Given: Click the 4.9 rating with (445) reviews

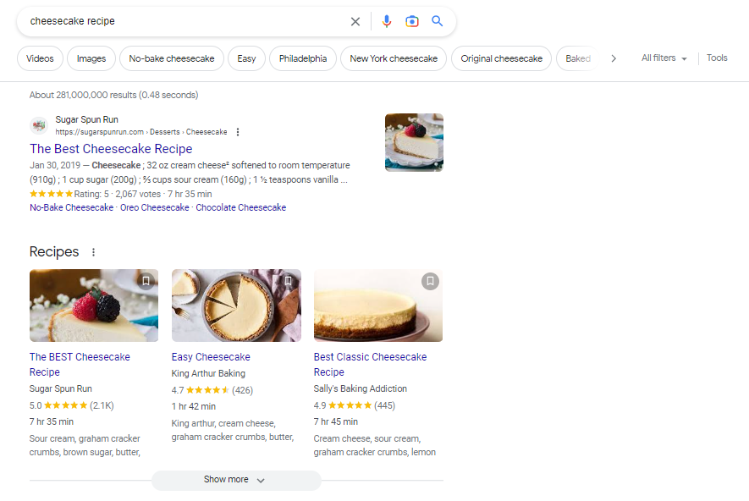Looking at the screenshot, I should [x=355, y=405].
